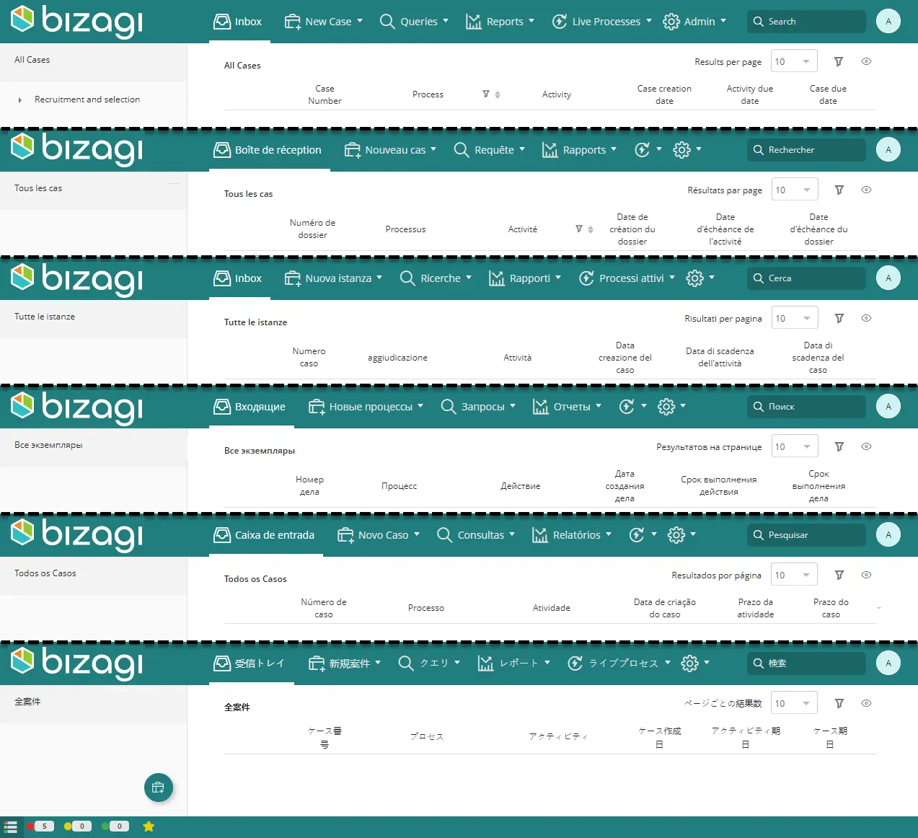Viewport: 918px width, 838px height.
Task: Open the "Nuova istanza" dropdown menu
Action: (333, 278)
